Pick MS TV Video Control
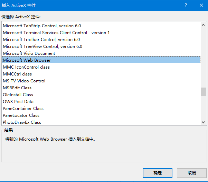 24,81
